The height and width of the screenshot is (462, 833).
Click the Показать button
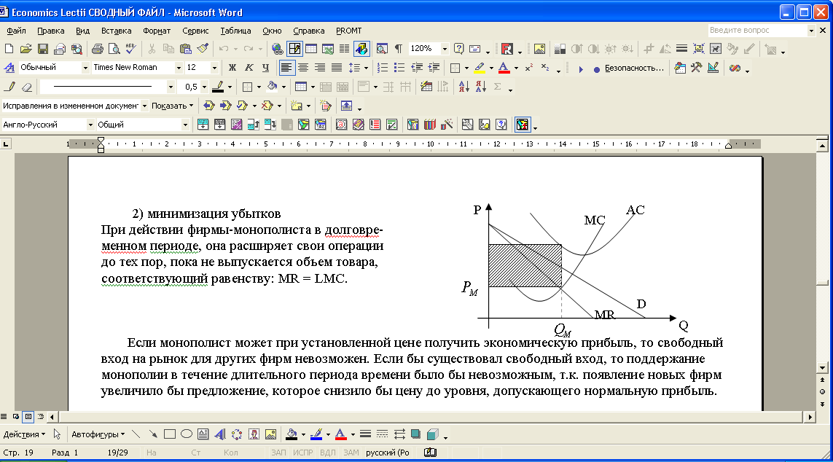pyautogui.click(x=172, y=106)
